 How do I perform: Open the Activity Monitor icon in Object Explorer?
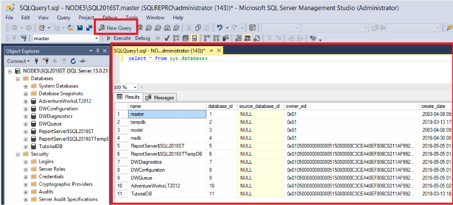[x=83, y=61]
